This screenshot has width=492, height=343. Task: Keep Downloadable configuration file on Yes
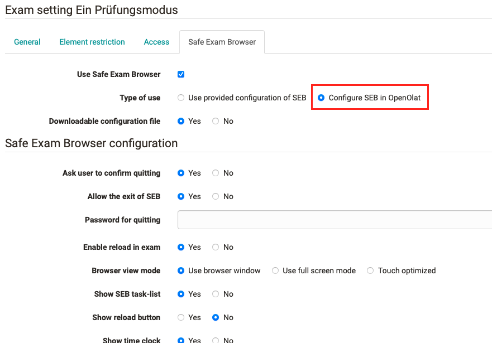point(180,121)
